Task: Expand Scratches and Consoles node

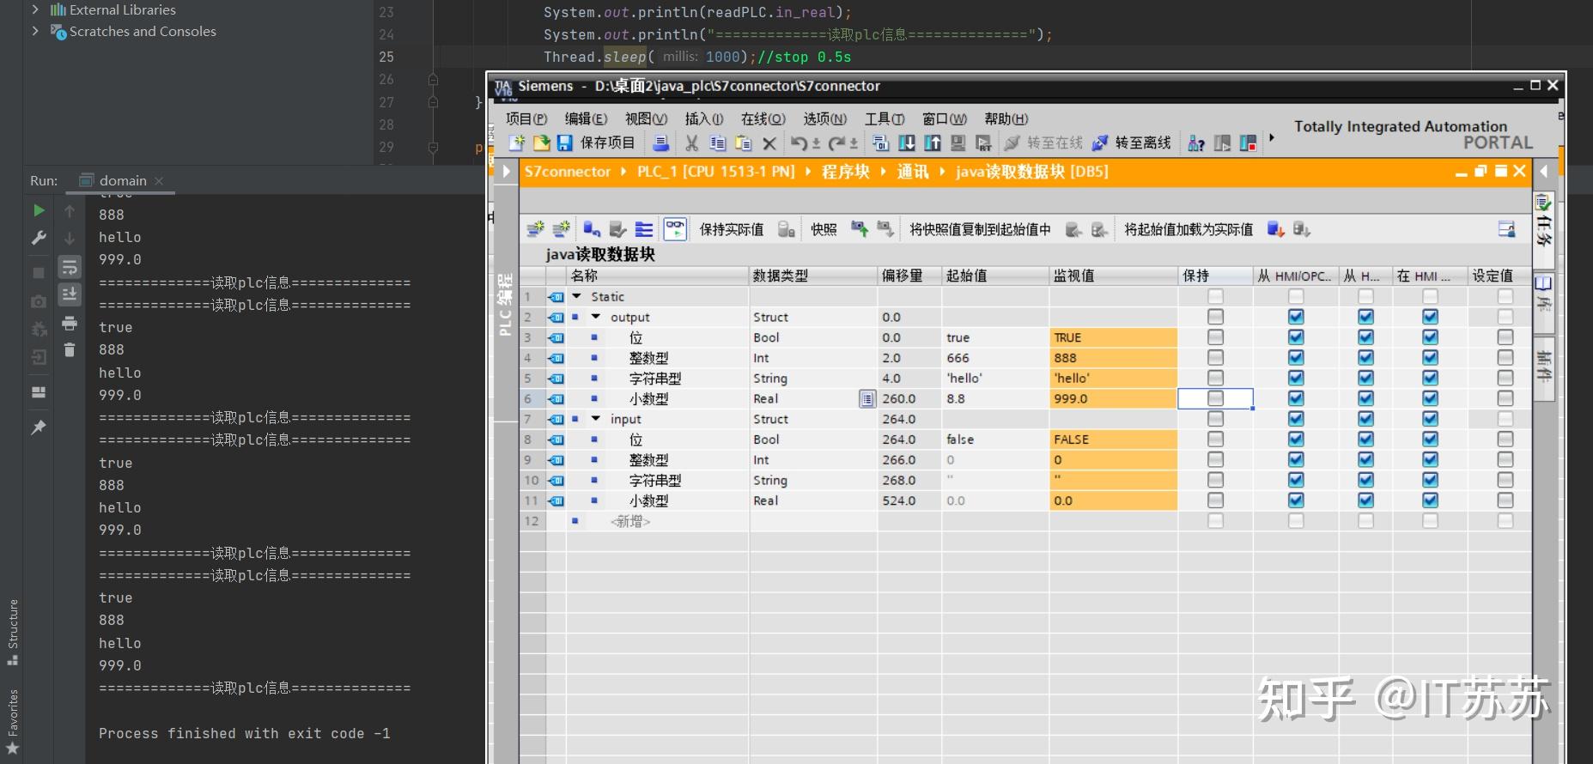Action: (x=35, y=31)
